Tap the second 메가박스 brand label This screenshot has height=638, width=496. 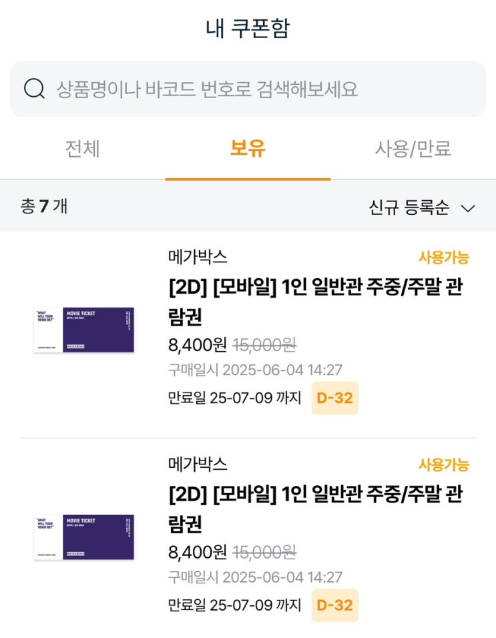coord(198,464)
